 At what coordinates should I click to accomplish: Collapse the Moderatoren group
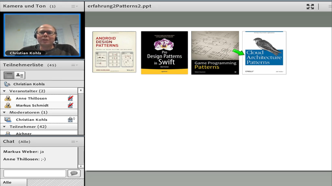click(x=4, y=112)
